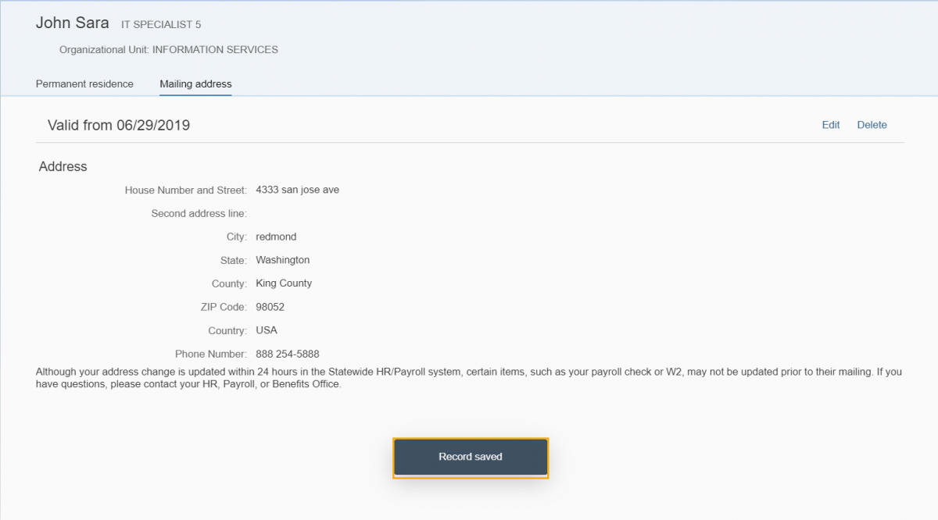Select the Organizational Unit: INFORMATION SERVICES text

[169, 50]
